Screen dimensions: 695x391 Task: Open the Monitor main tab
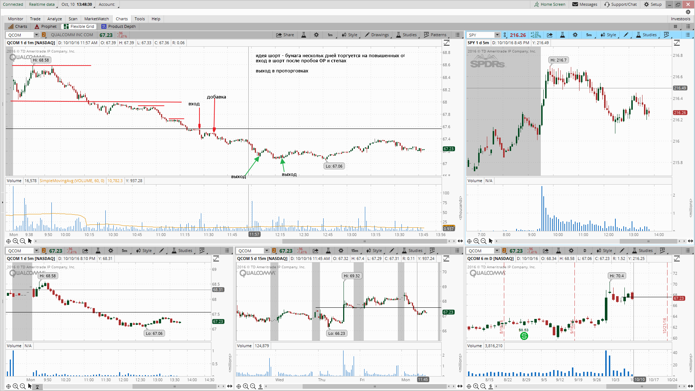click(16, 19)
